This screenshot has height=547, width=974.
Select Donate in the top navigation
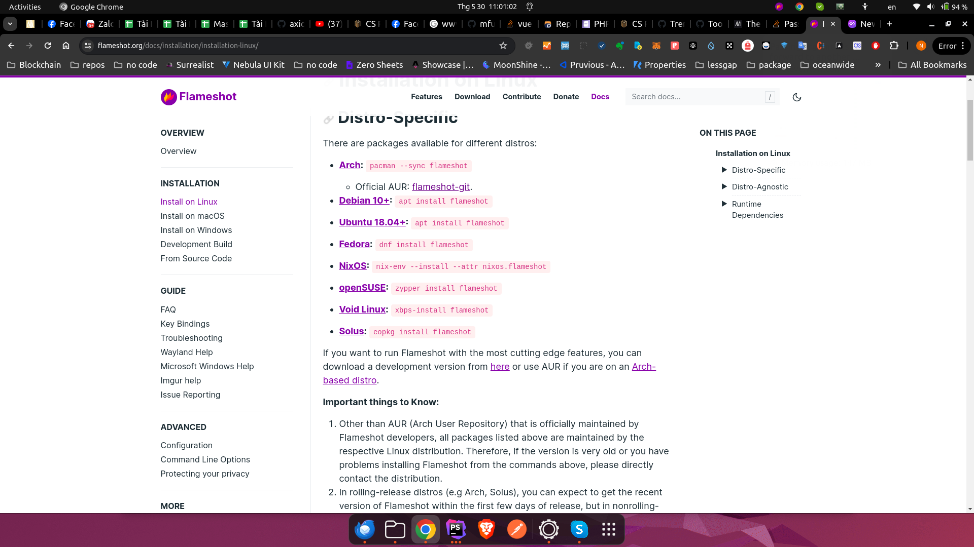(566, 97)
